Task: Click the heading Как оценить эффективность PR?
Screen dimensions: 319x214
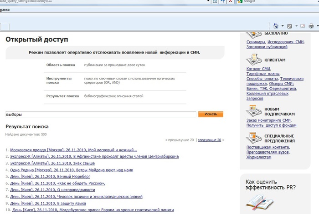Action: 271,184
